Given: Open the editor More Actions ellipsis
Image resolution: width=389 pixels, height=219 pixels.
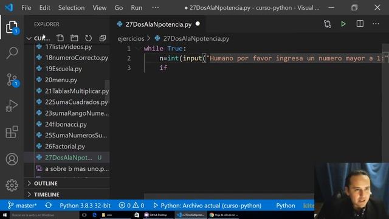Looking at the screenshot, I should [376, 24].
